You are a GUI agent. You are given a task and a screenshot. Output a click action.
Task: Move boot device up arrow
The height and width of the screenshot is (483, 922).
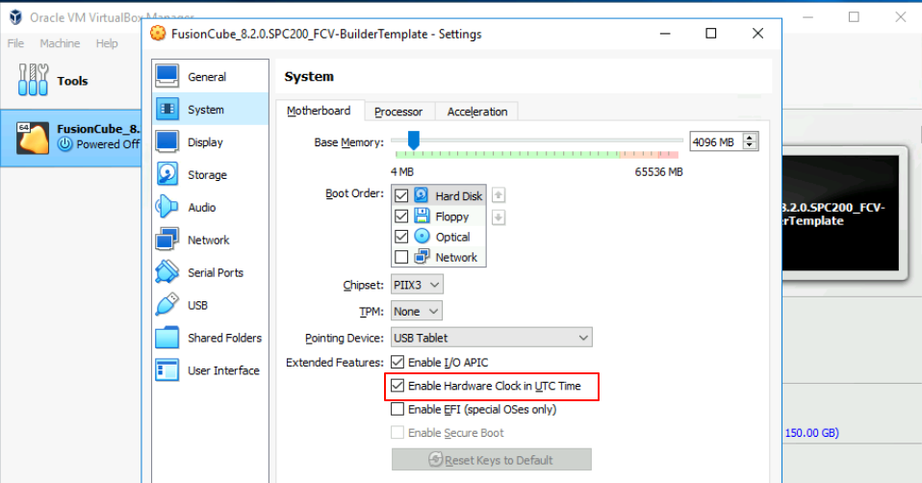click(x=499, y=195)
